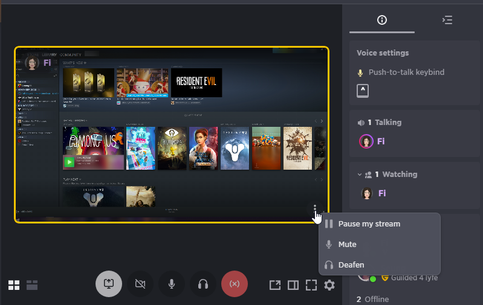Pop out the stream window
The image size is (483, 305).
[275, 285]
